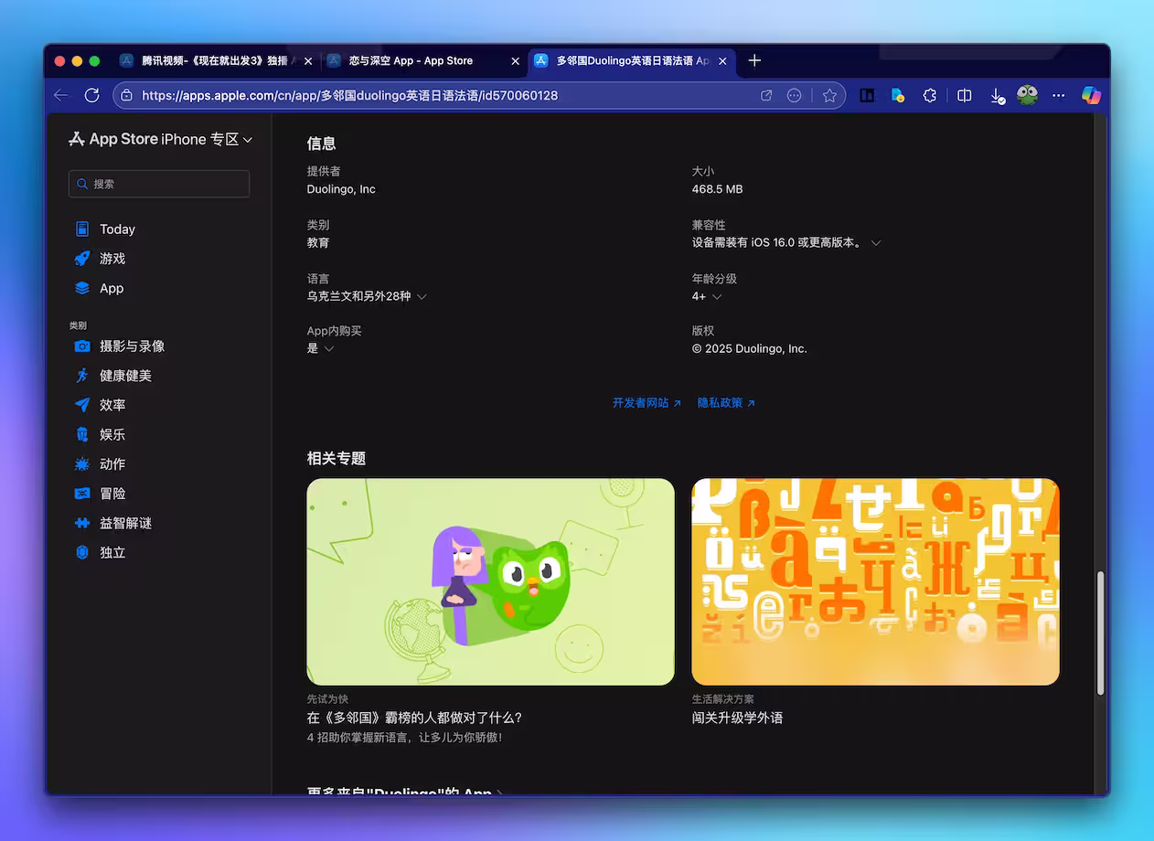
Task: Open the 开发者网站 link
Action: pyautogui.click(x=641, y=402)
